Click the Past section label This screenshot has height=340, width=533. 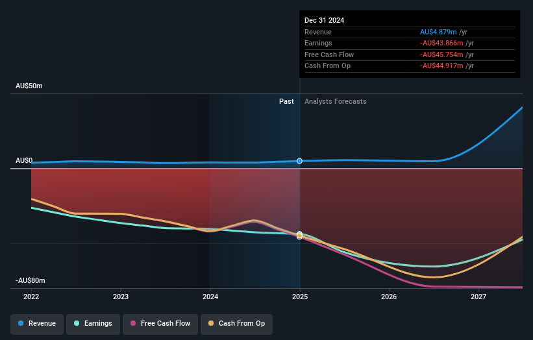click(286, 101)
